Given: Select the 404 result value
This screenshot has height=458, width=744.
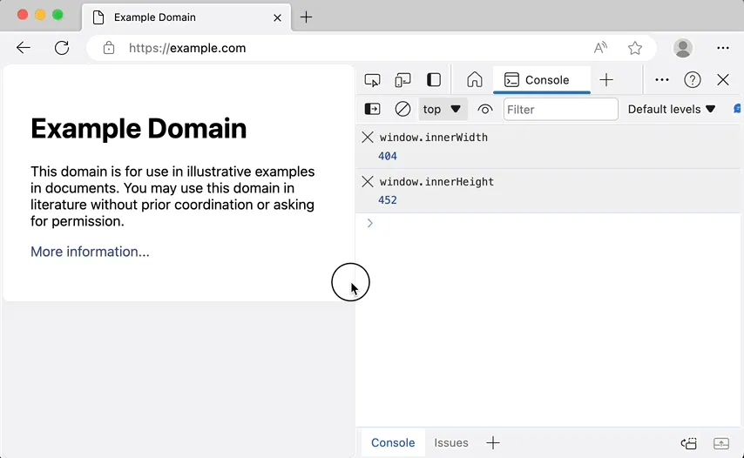Looking at the screenshot, I should click(388, 156).
